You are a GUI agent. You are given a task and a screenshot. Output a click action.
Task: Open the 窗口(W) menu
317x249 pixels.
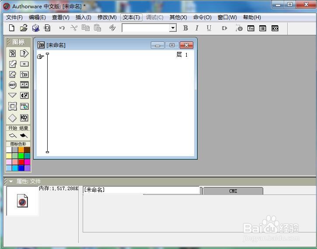pos(227,17)
